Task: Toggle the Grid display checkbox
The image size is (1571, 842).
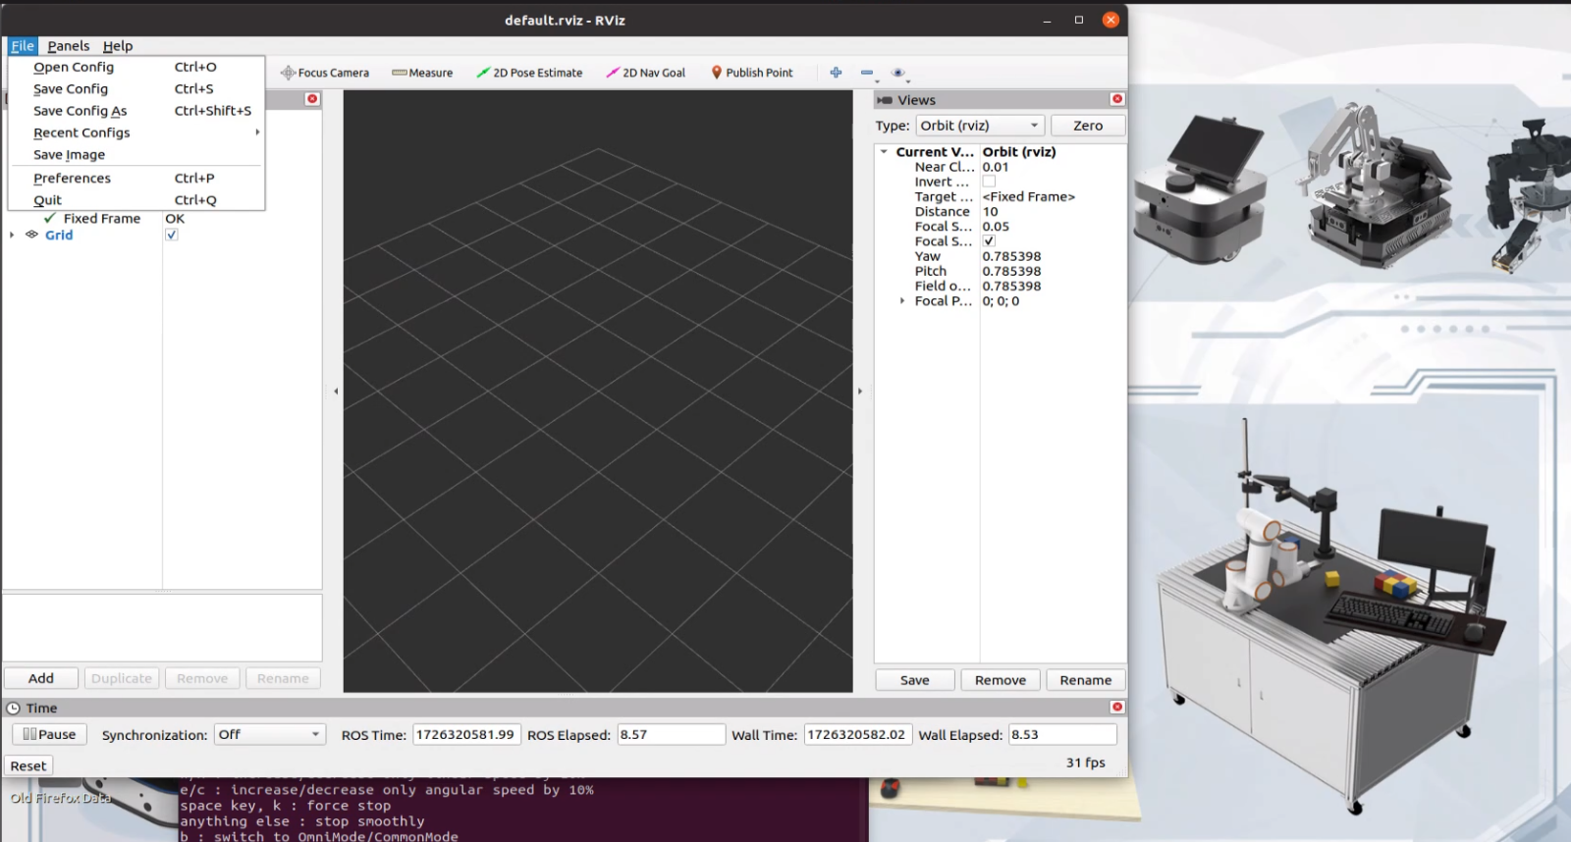Action: (172, 235)
